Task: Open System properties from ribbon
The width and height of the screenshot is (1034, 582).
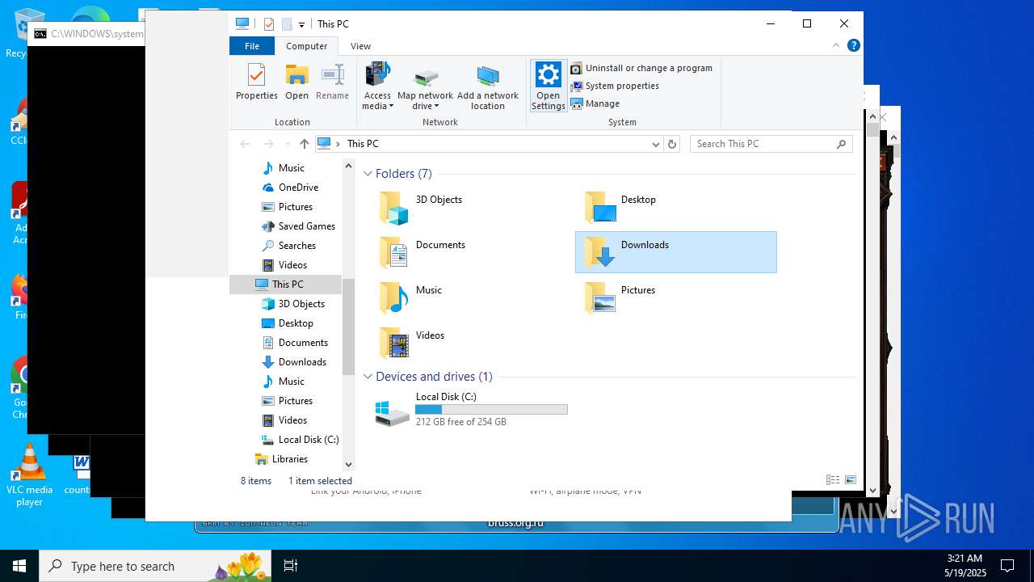Action: (x=615, y=86)
